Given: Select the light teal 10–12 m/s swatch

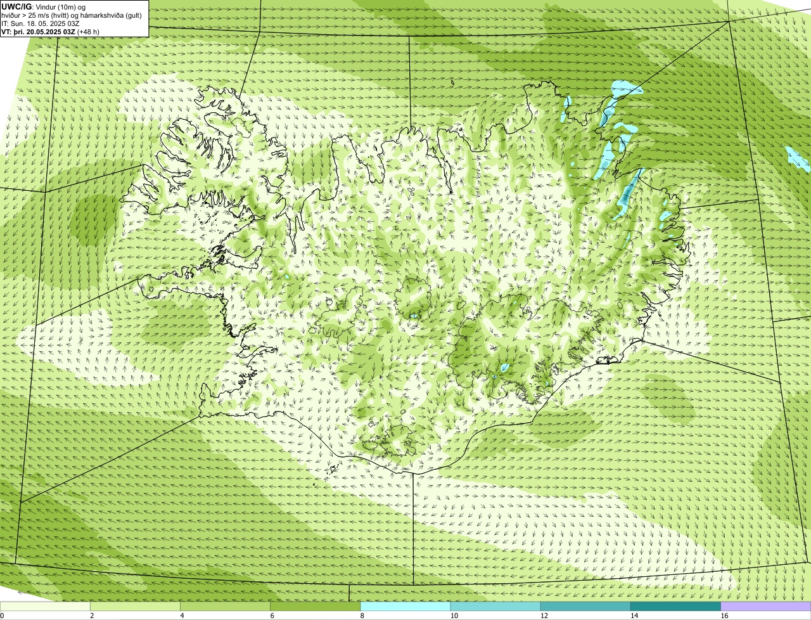Looking at the screenshot, I should pos(495,606).
